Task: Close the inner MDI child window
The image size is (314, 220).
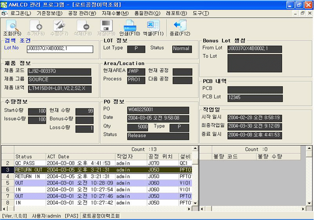Action: pos(310,13)
